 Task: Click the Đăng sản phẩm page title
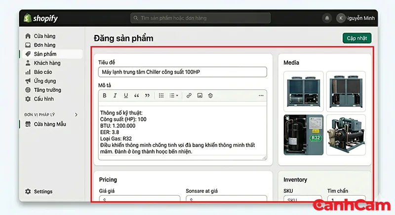(123, 38)
